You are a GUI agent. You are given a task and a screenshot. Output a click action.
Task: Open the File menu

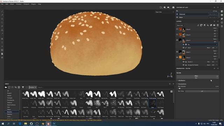(2, 4)
